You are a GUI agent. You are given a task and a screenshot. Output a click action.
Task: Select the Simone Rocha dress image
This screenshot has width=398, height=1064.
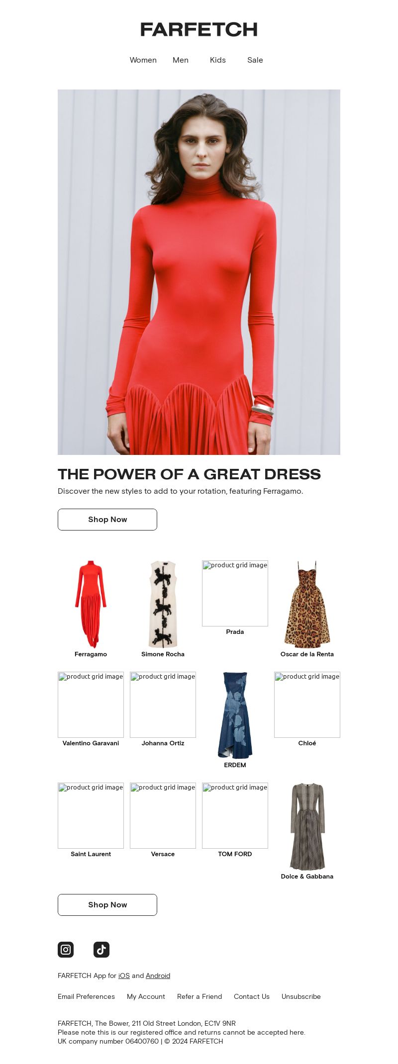tap(163, 605)
